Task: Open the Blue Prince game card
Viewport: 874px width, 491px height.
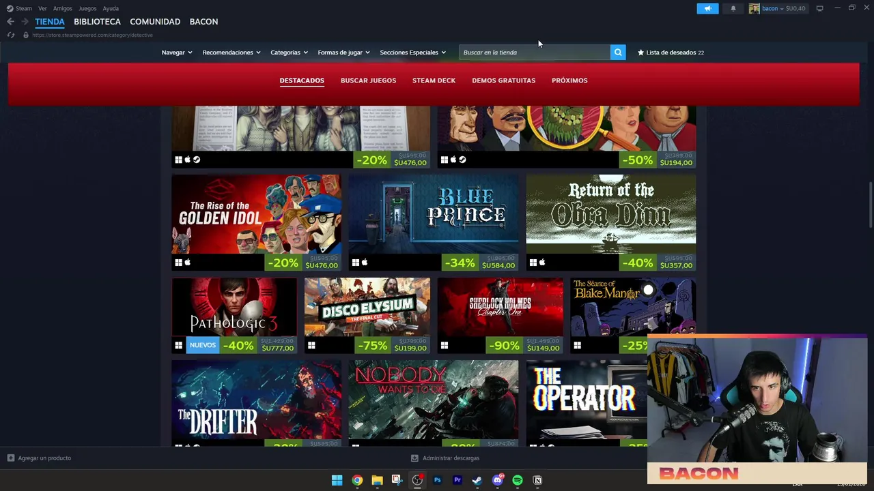Action: coord(434,223)
